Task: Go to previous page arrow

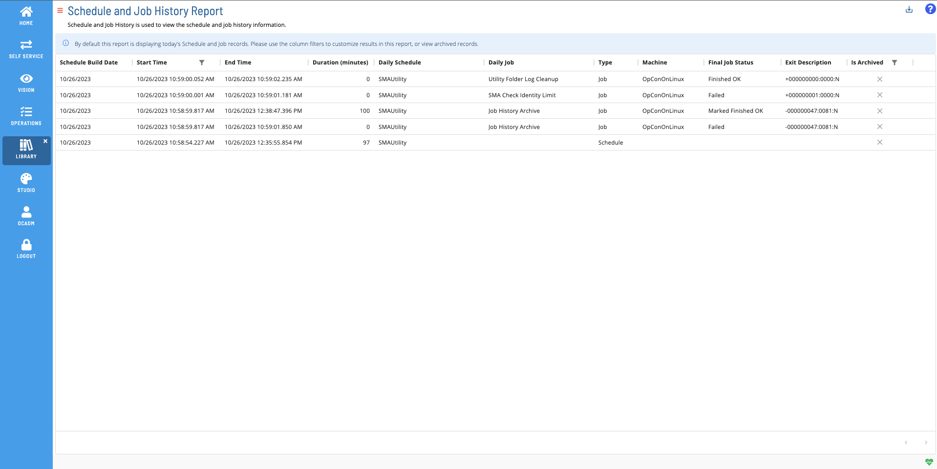Action: click(x=906, y=443)
